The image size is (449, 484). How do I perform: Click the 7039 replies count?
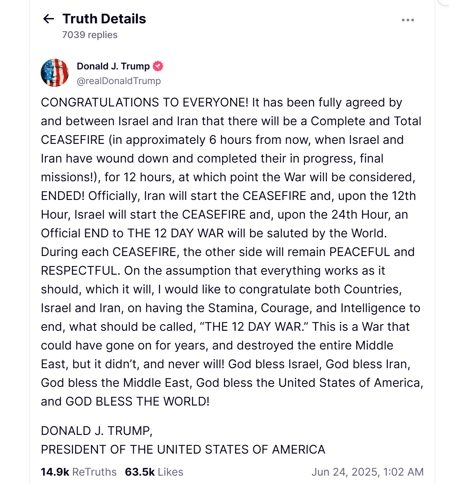pyautogui.click(x=90, y=35)
